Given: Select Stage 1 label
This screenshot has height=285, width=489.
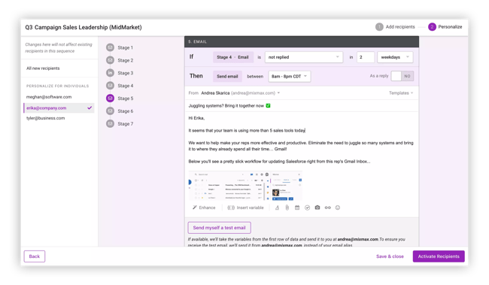Looking at the screenshot, I should point(126,47).
